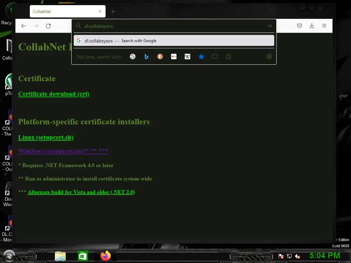Search bookmarks using the star icon
The height and width of the screenshot is (263, 351).
coord(201,57)
